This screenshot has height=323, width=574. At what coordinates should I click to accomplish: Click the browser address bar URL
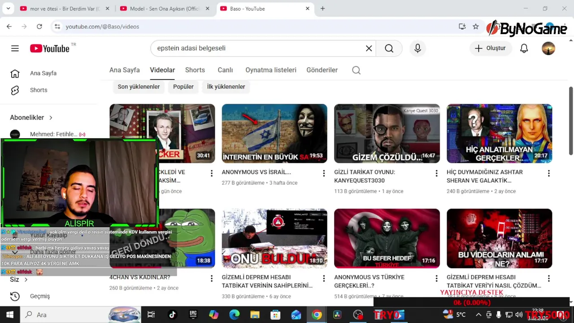point(102,26)
